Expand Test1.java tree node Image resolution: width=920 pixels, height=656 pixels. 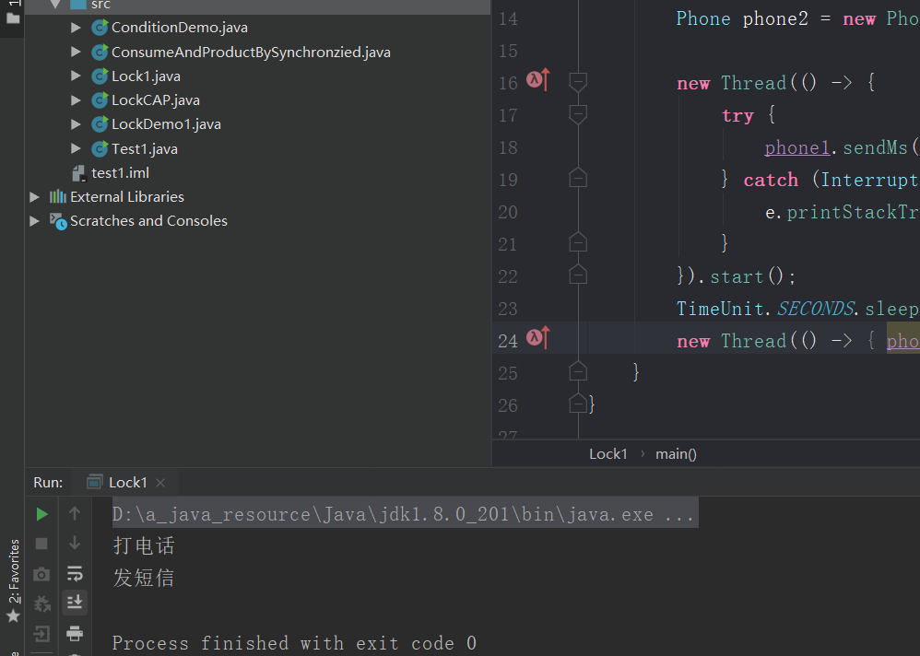coord(76,148)
